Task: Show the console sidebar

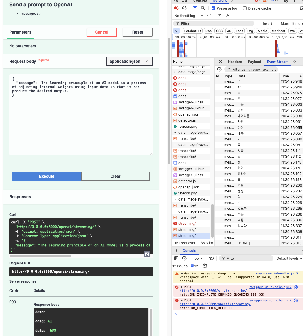Action: pos(176,258)
